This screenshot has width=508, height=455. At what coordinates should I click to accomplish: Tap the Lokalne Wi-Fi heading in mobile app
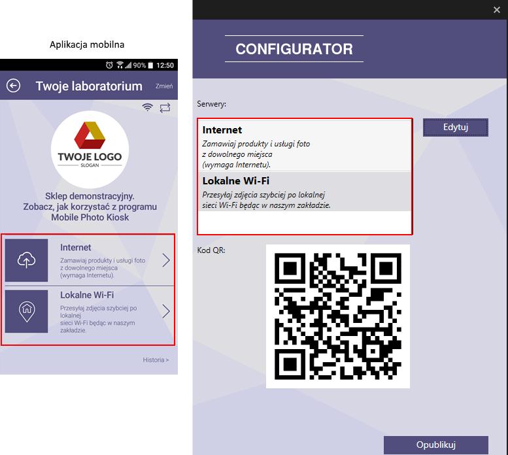point(87,295)
